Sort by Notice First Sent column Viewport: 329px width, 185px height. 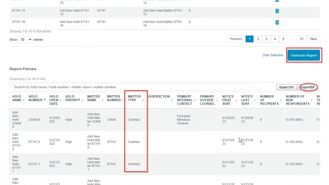[230, 100]
